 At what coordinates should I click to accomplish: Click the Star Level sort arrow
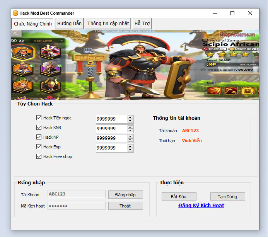click(x=62, y=41)
